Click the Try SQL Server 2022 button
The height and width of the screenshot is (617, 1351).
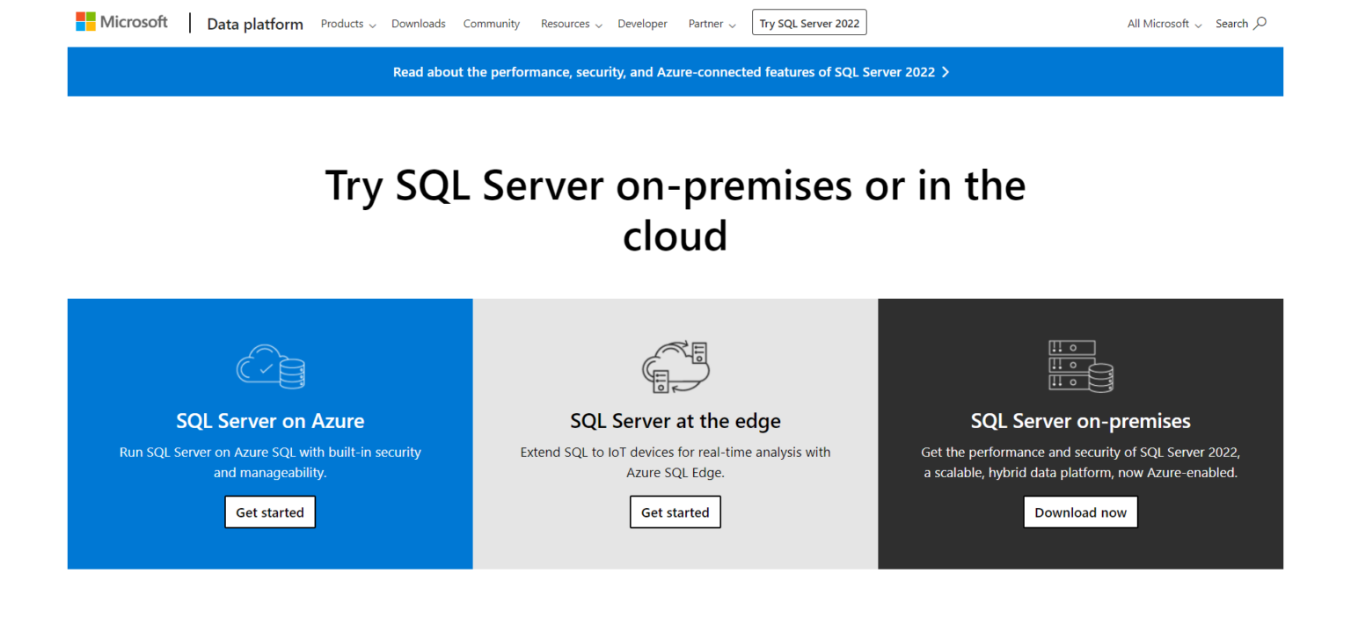(x=809, y=23)
